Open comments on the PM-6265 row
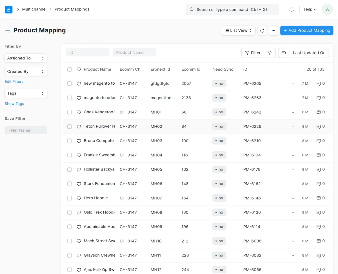The image size is (338, 274). (321, 84)
